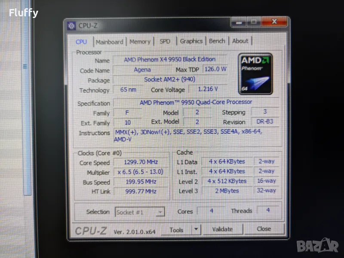Click the Stepping value 3
Image resolution: width=344 pixels, height=258 pixels.
(x=265, y=111)
